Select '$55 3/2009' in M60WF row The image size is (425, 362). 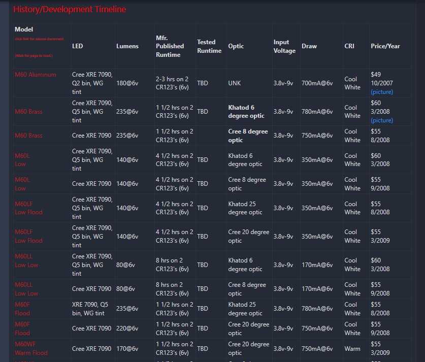click(380, 348)
